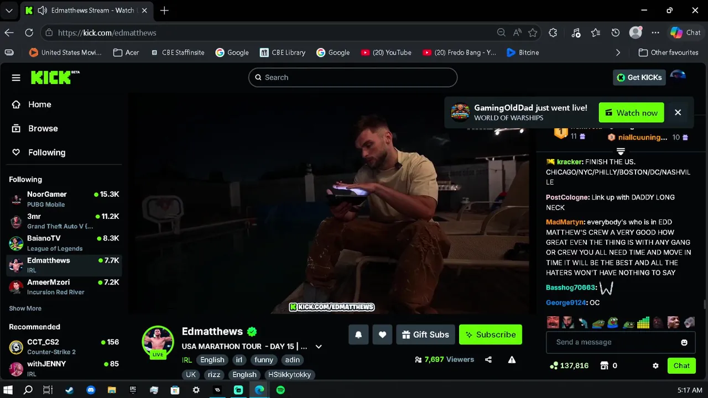Image resolution: width=708 pixels, height=398 pixels.
Task: Click the channel points balance 137,816
Action: click(x=569, y=366)
